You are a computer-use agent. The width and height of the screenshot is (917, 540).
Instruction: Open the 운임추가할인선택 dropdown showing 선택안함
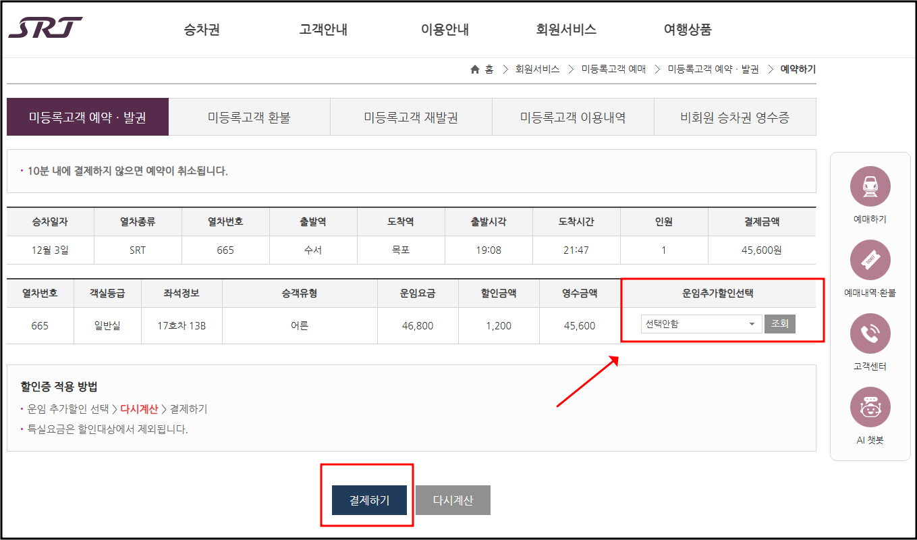click(700, 323)
